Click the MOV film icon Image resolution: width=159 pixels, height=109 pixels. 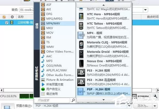[x=43, y=33]
